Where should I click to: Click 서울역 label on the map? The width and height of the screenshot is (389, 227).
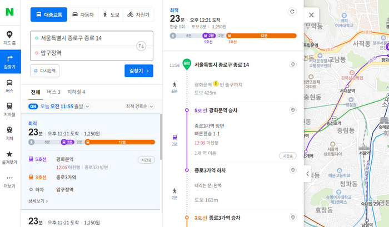tap(365, 153)
